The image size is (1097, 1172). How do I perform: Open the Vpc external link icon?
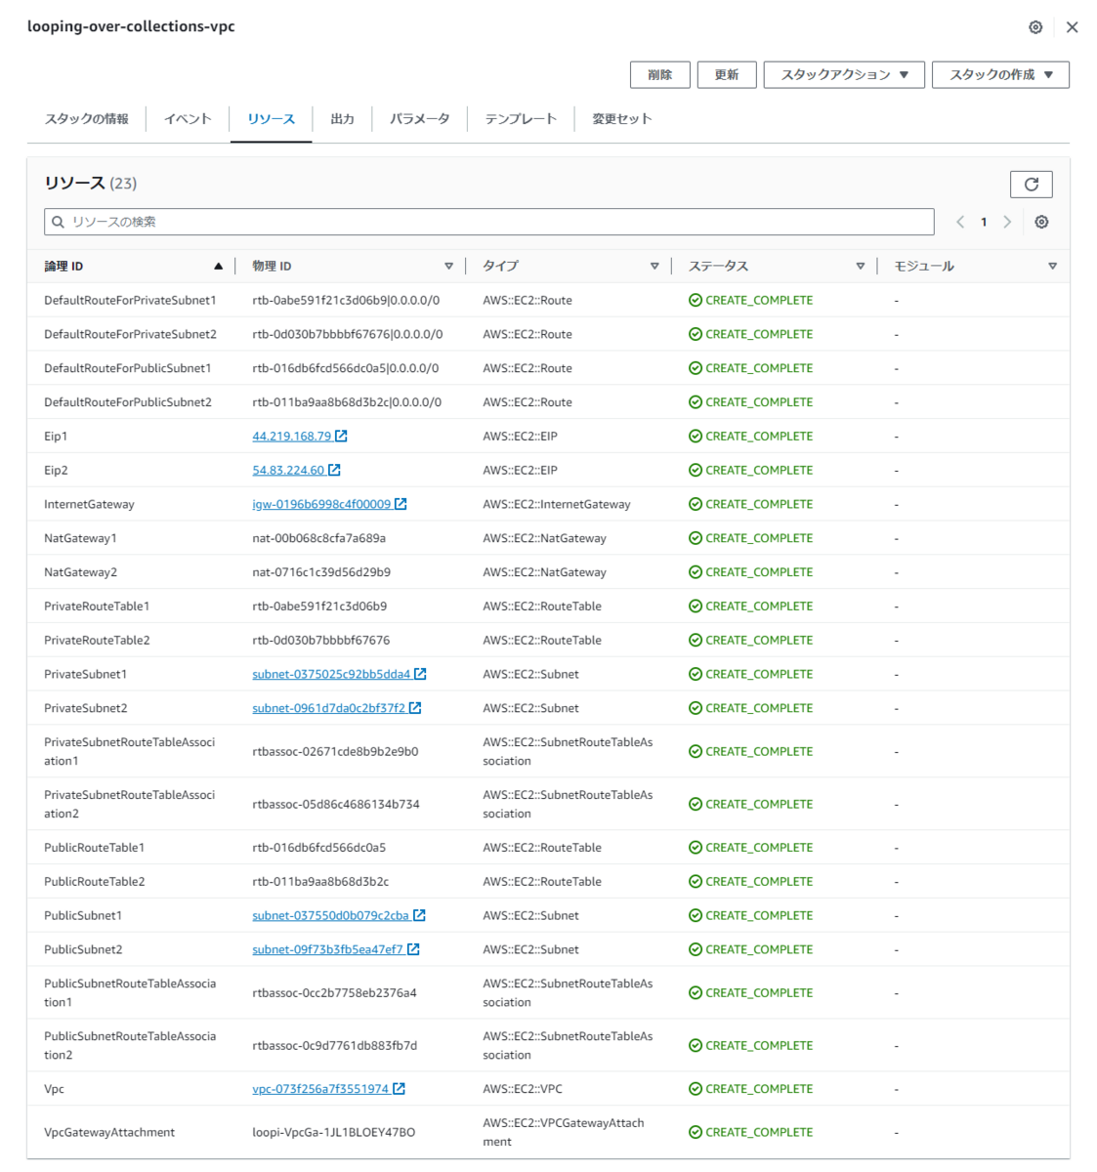pyautogui.click(x=399, y=1088)
